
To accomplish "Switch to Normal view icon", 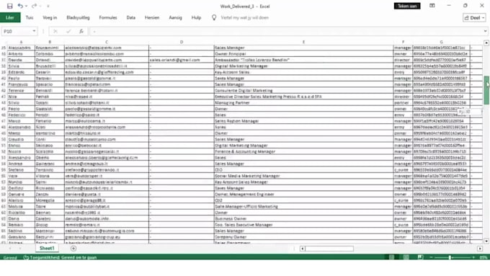I will pyautogui.click(x=391, y=257).
